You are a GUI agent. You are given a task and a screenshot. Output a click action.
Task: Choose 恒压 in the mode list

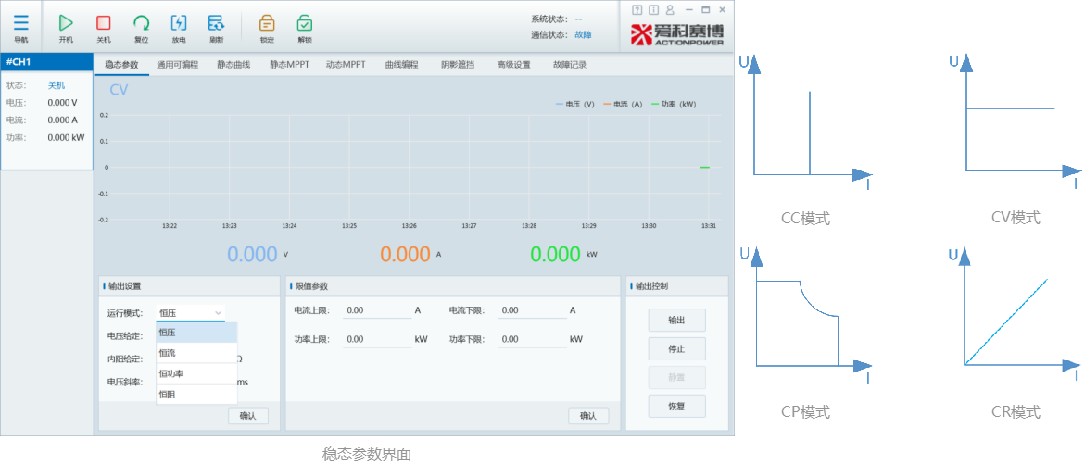point(197,332)
